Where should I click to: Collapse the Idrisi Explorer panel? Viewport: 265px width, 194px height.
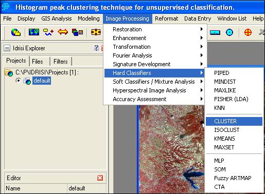click(7, 48)
